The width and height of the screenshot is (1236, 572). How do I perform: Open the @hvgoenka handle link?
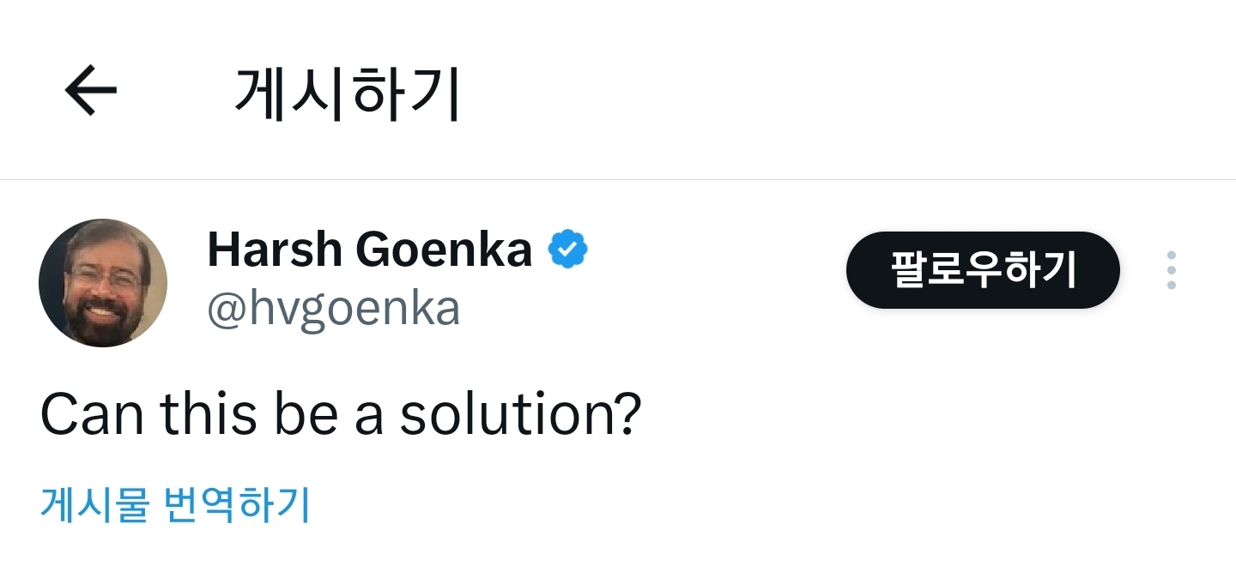334,308
